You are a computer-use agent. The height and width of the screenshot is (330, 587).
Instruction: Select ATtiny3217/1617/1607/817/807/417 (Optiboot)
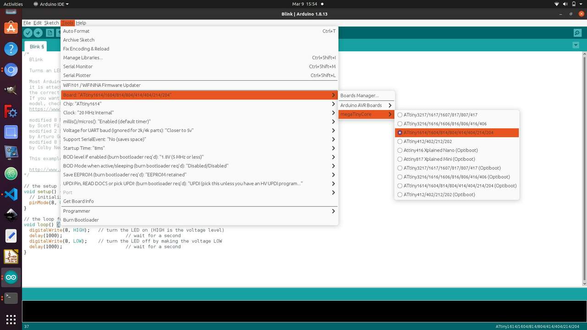pyautogui.click(x=457, y=168)
